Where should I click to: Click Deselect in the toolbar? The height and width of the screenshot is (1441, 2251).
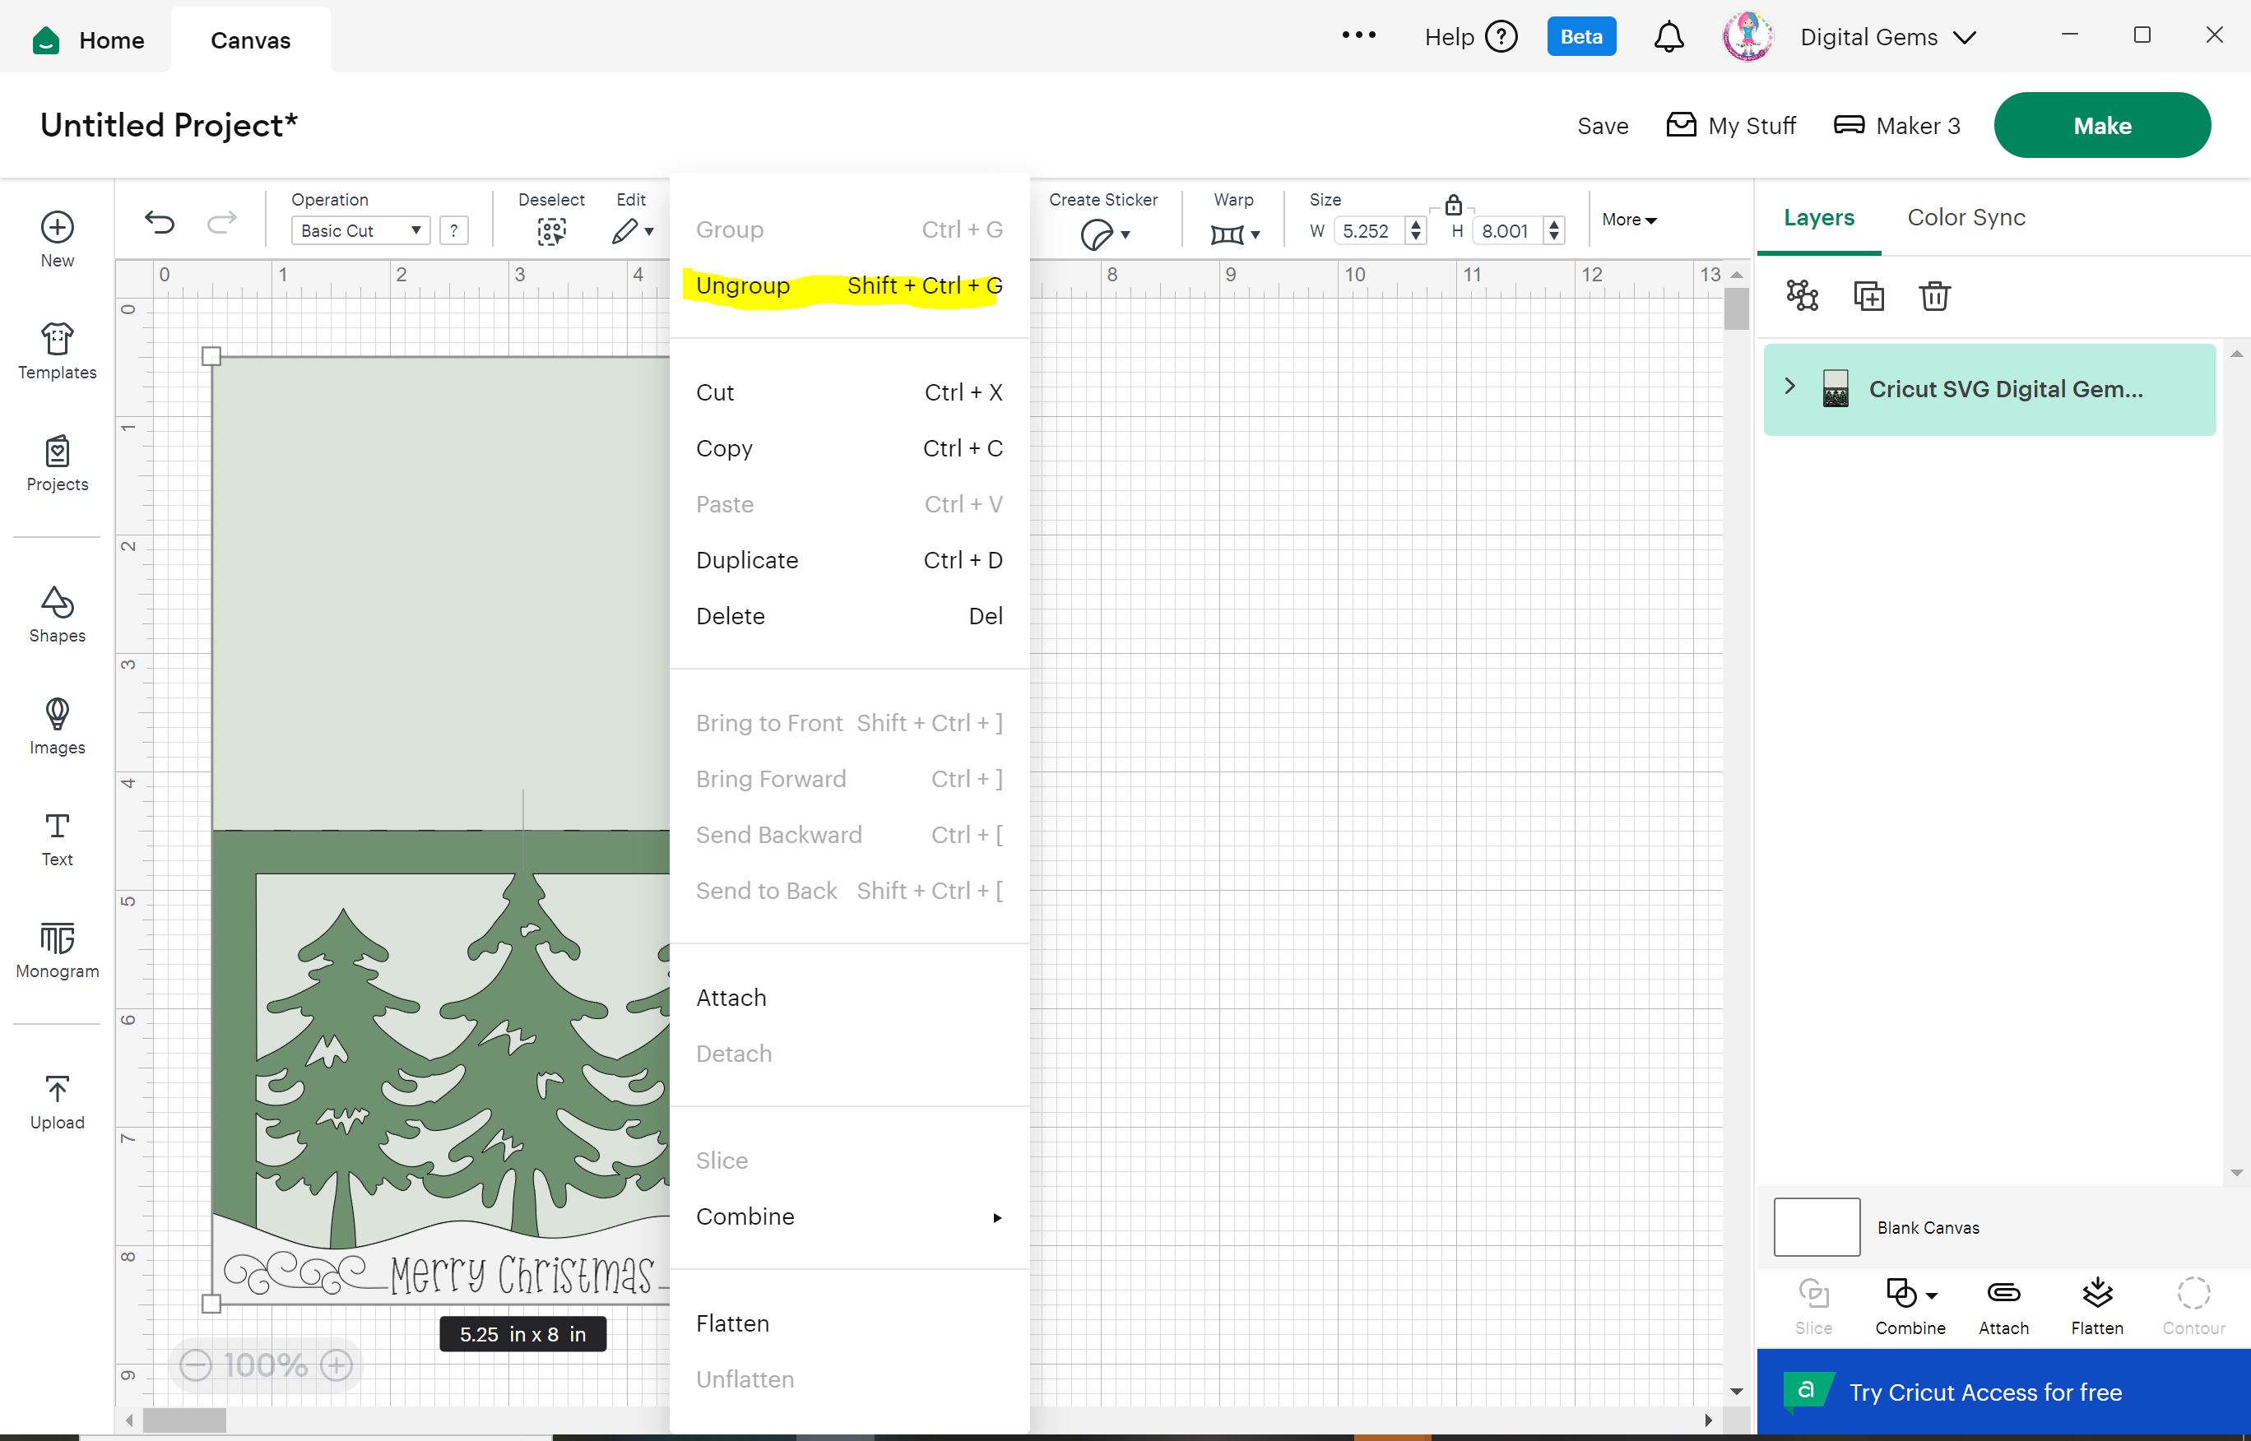click(x=551, y=230)
